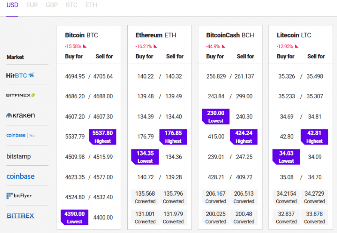Click the Ethereum -16.21% change value
Viewport: 337px width, 233px height.
(x=143, y=46)
